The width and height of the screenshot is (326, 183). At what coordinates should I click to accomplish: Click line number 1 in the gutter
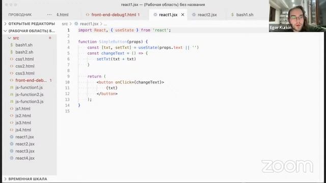[x=68, y=30]
